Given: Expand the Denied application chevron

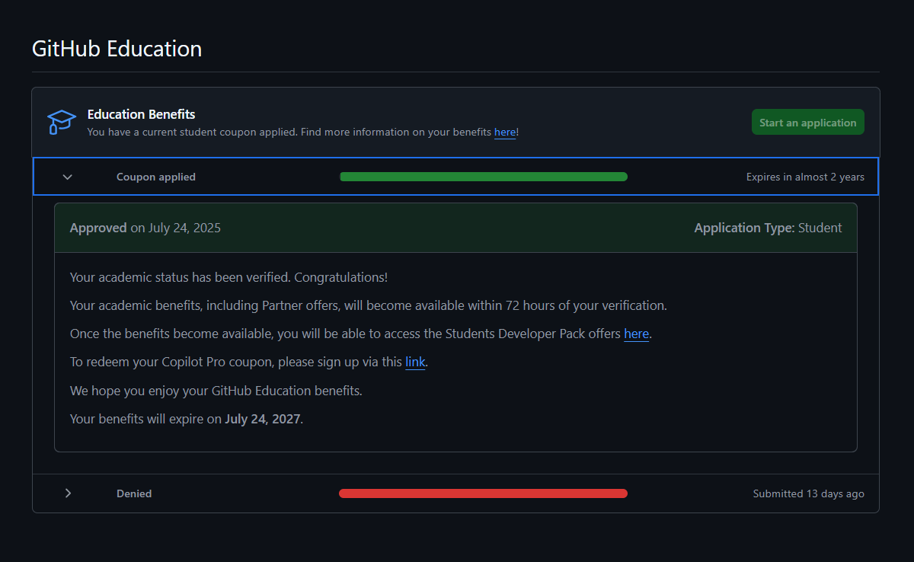Looking at the screenshot, I should point(68,493).
